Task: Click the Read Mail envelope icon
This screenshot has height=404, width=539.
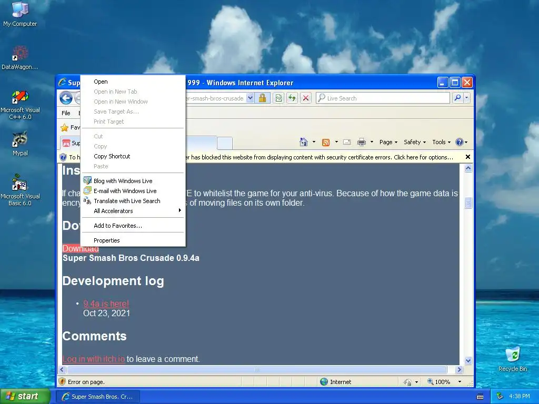Action: coord(347,142)
